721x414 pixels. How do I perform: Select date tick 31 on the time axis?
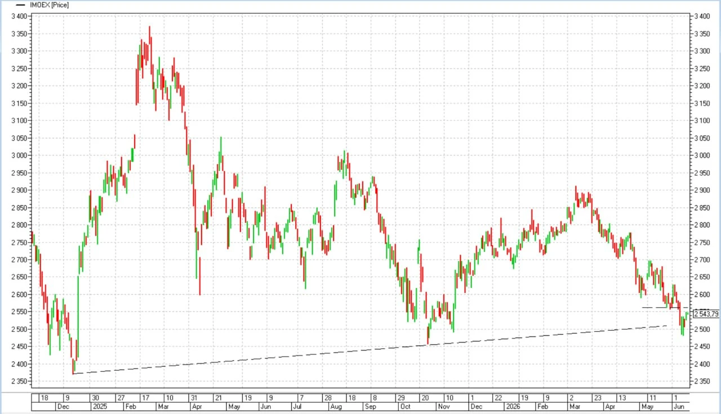(194, 397)
